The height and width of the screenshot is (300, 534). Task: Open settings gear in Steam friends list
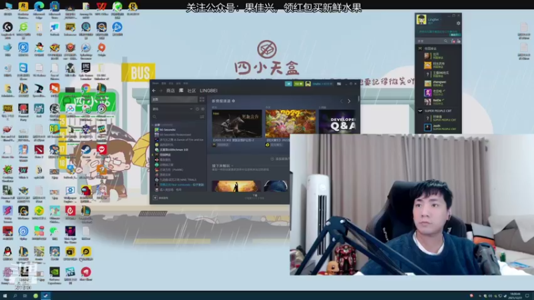(x=458, y=23)
